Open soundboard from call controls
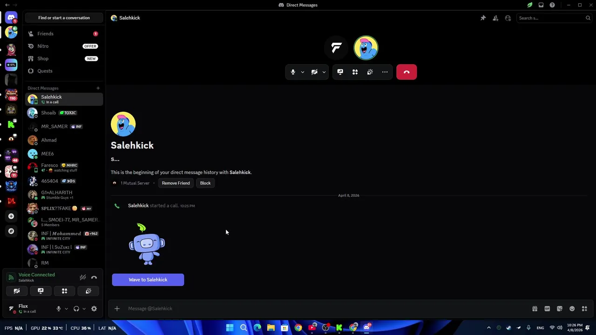 click(x=370, y=72)
